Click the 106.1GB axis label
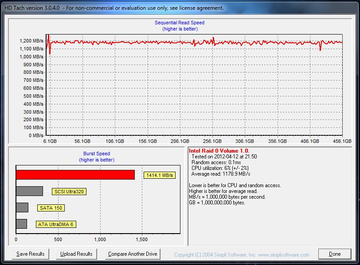The height and width of the screenshot is (265, 360). 115,141
